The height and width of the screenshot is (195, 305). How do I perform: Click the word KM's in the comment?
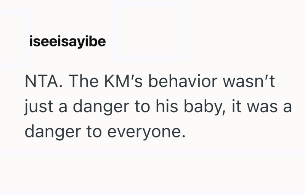(x=124, y=81)
